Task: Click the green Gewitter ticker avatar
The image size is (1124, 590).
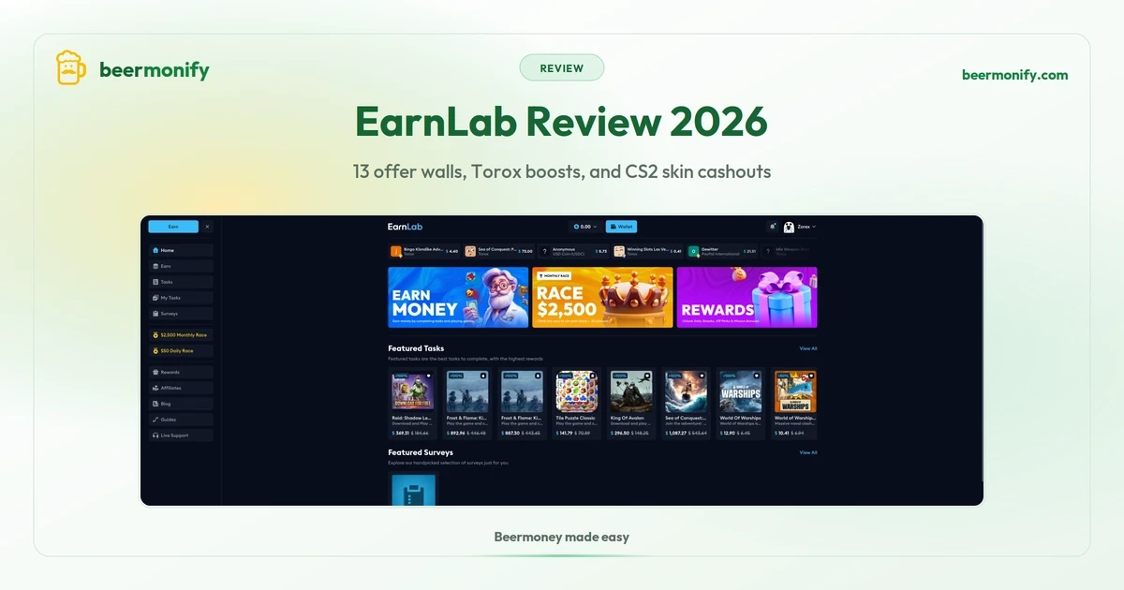Action: tap(693, 251)
